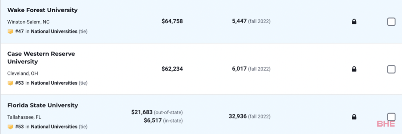
Task: Click the lock icon in Florida State row
Action: coord(354,117)
